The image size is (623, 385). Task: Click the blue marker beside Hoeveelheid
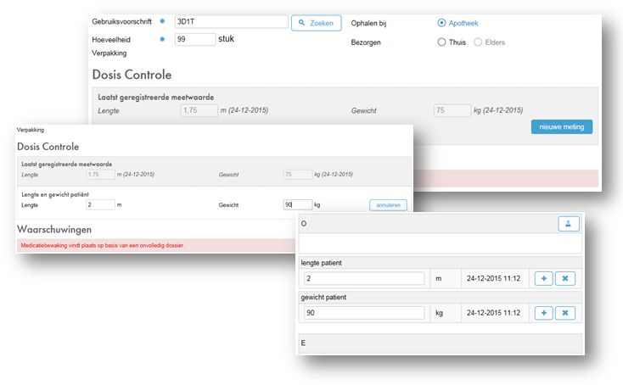tap(162, 39)
